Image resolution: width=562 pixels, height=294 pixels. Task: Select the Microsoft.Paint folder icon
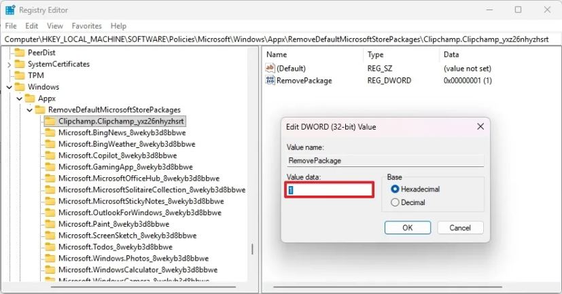50,224
